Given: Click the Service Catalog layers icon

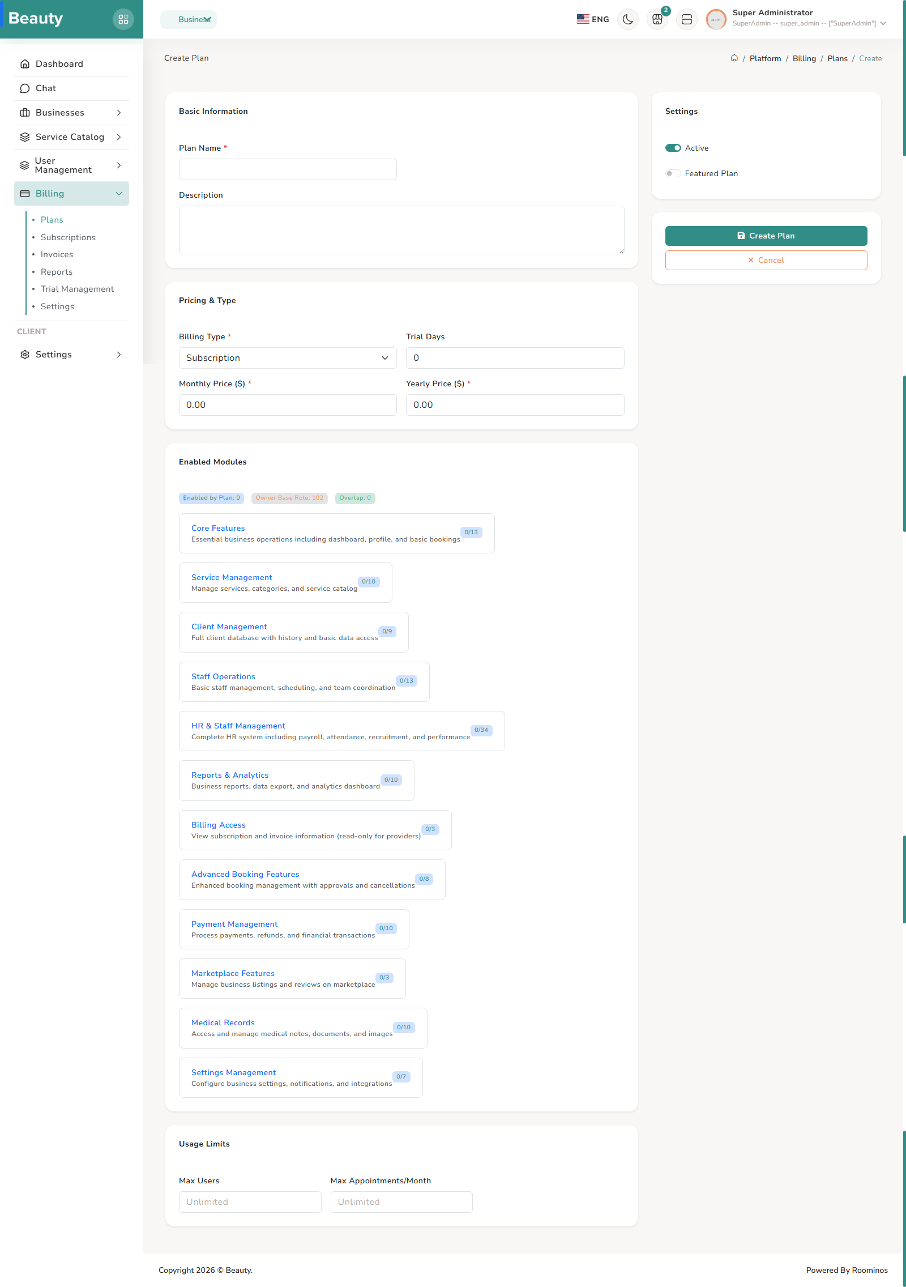Looking at the screenshot, I should click(25, 137).
